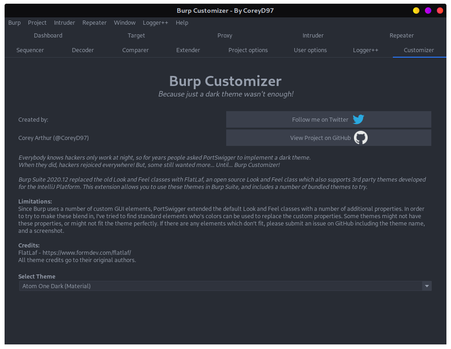This screenshot has height=349, width=451.
Task: Switch to the Repeater tab
Action: pyautogui.click(x=402, y=36)
